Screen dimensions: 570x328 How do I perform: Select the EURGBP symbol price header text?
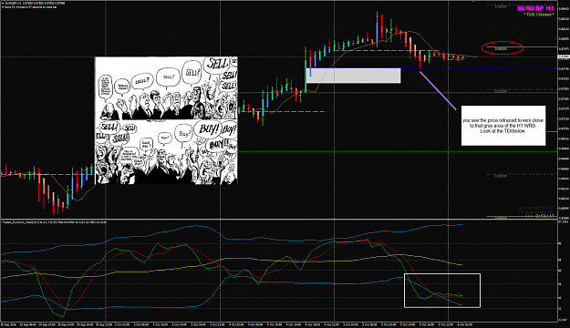34,4
